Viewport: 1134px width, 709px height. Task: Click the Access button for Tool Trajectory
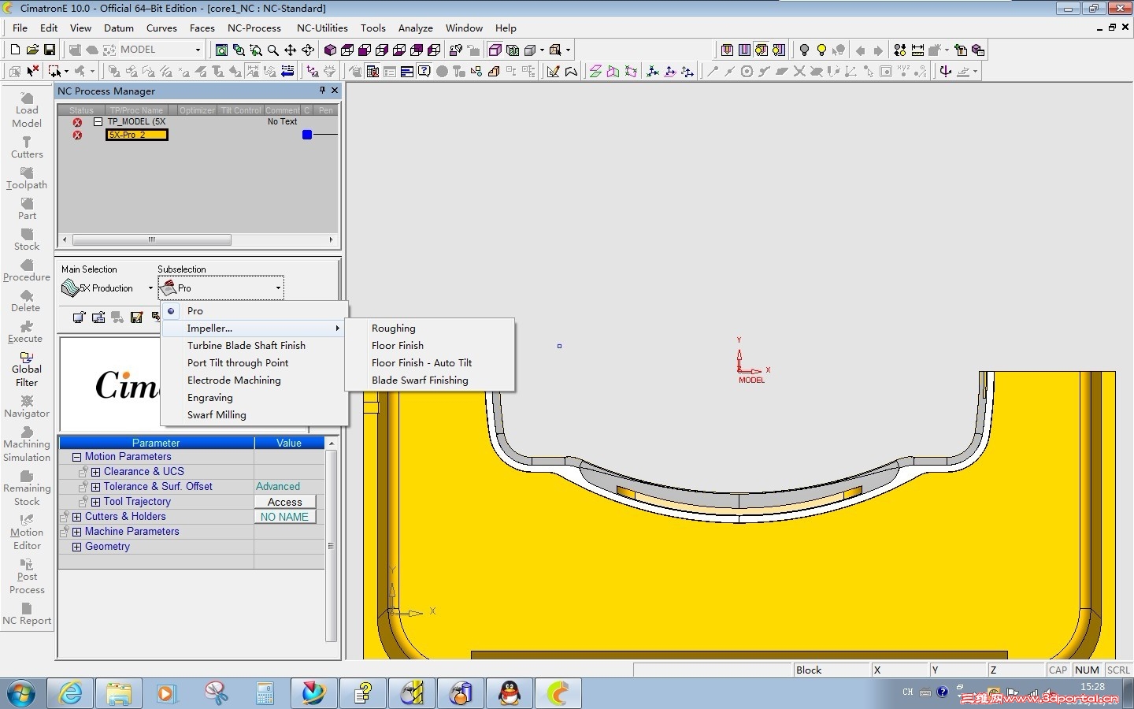[x=285, y=502]
